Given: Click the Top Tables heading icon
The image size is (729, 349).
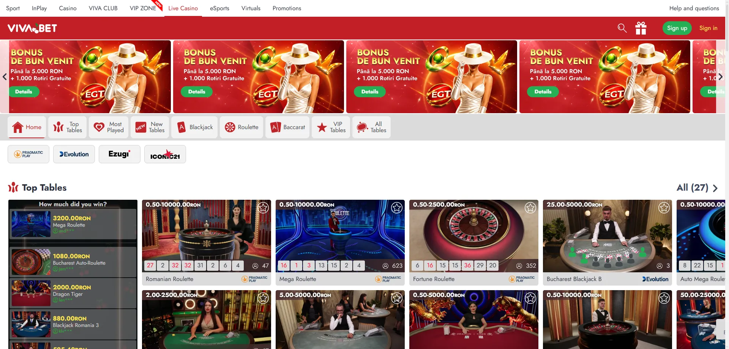Looking at the screenshot, I should tap(13, 187).
